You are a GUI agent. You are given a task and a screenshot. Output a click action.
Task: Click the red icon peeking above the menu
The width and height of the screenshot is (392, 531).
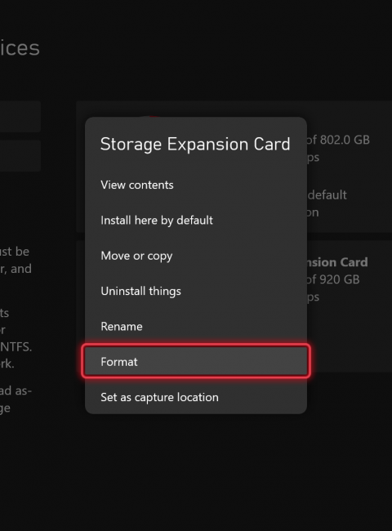pos(153,116)
